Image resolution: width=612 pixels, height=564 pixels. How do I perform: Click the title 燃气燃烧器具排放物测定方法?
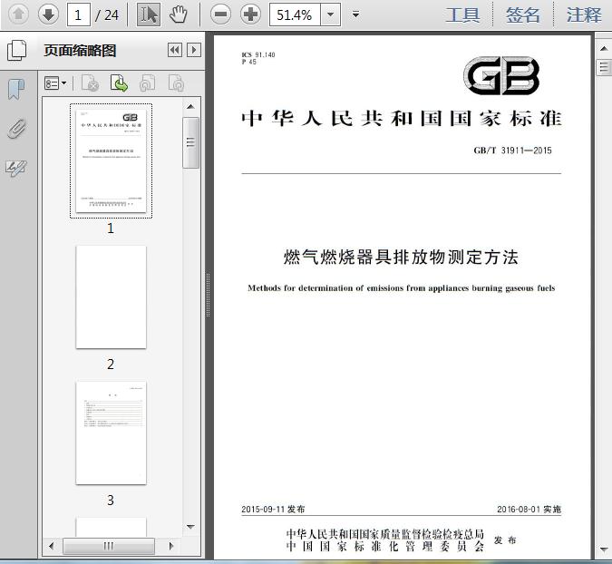[x=401, y=257]
